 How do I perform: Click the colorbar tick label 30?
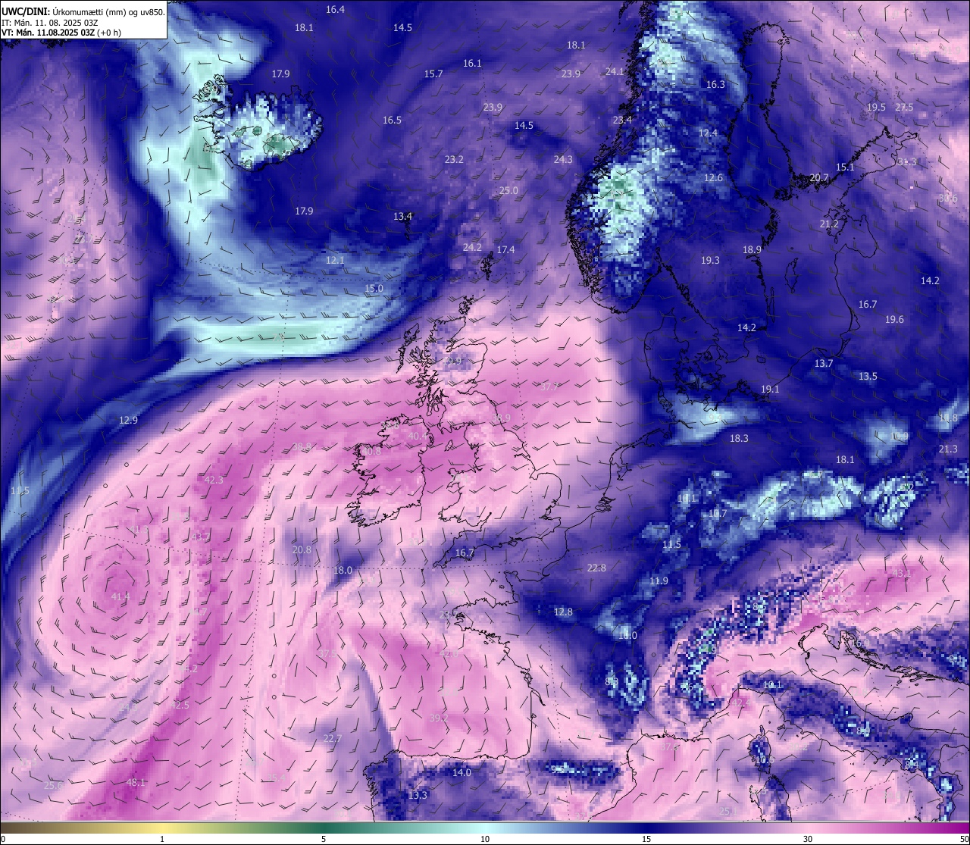pyautogui.click(x=808, y=839)
